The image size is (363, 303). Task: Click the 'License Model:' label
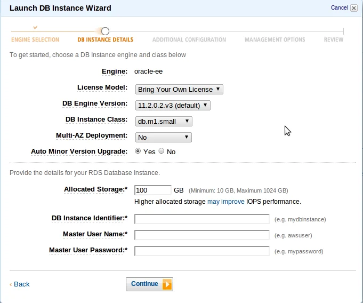click(x=102, y=87)
